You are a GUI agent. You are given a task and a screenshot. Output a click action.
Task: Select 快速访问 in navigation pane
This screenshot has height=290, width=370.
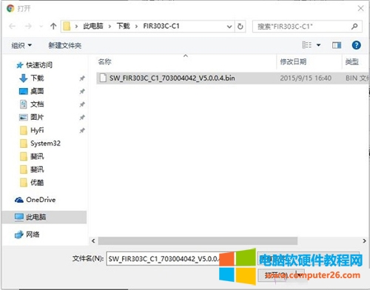(39, 65)
